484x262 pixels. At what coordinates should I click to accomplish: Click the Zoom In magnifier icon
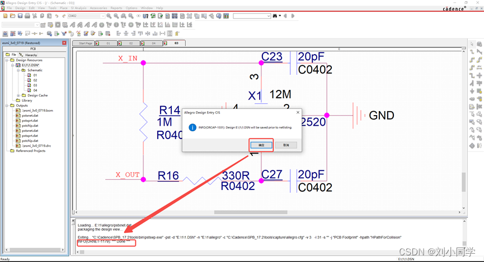coord(109,16)
